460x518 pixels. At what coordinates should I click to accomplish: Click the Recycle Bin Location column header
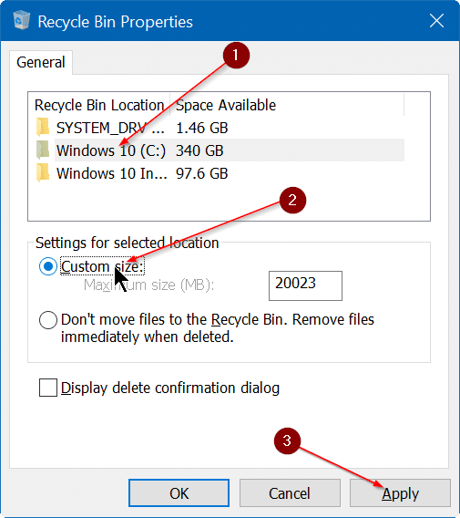[99, 106]
